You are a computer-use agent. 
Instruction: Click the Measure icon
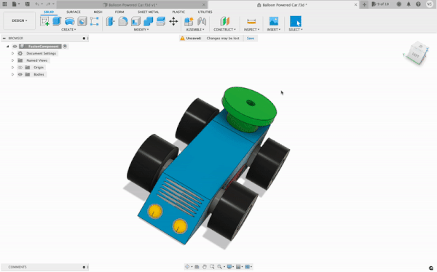coord(251,21)
